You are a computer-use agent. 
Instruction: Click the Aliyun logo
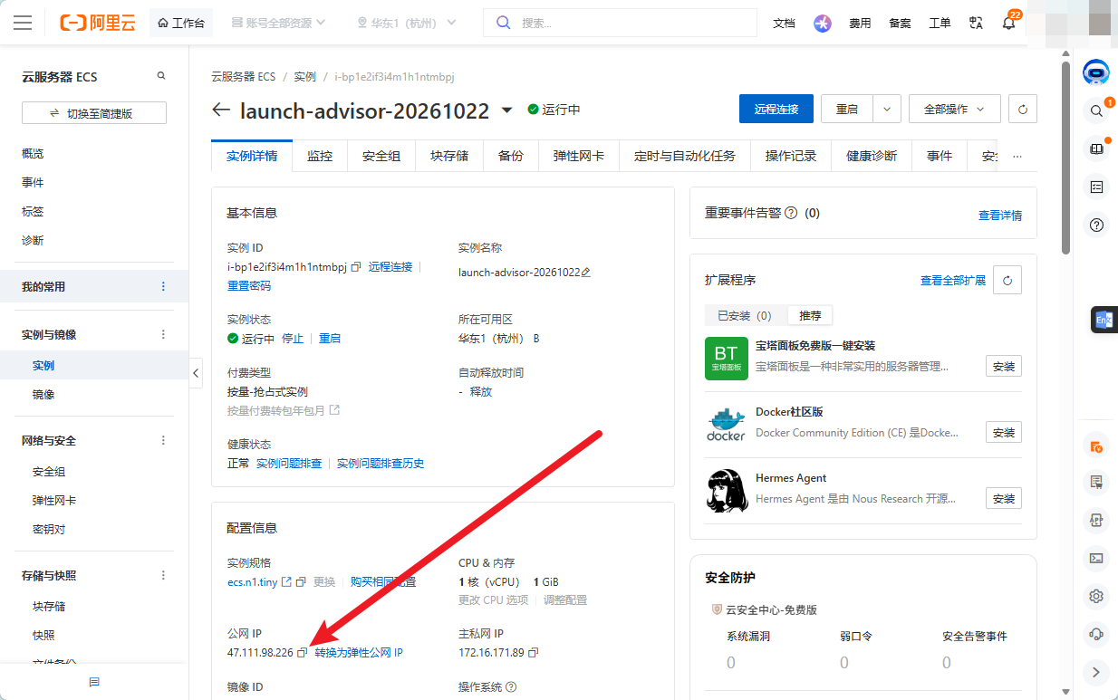[98, 23]
